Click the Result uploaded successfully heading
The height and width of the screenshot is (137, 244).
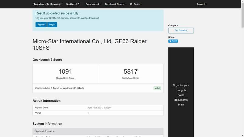57,13
